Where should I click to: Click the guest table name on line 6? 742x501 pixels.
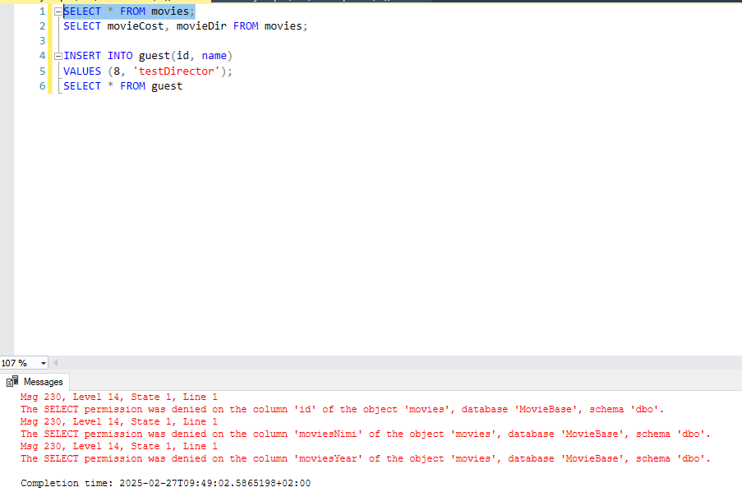(x=167, y=86)
